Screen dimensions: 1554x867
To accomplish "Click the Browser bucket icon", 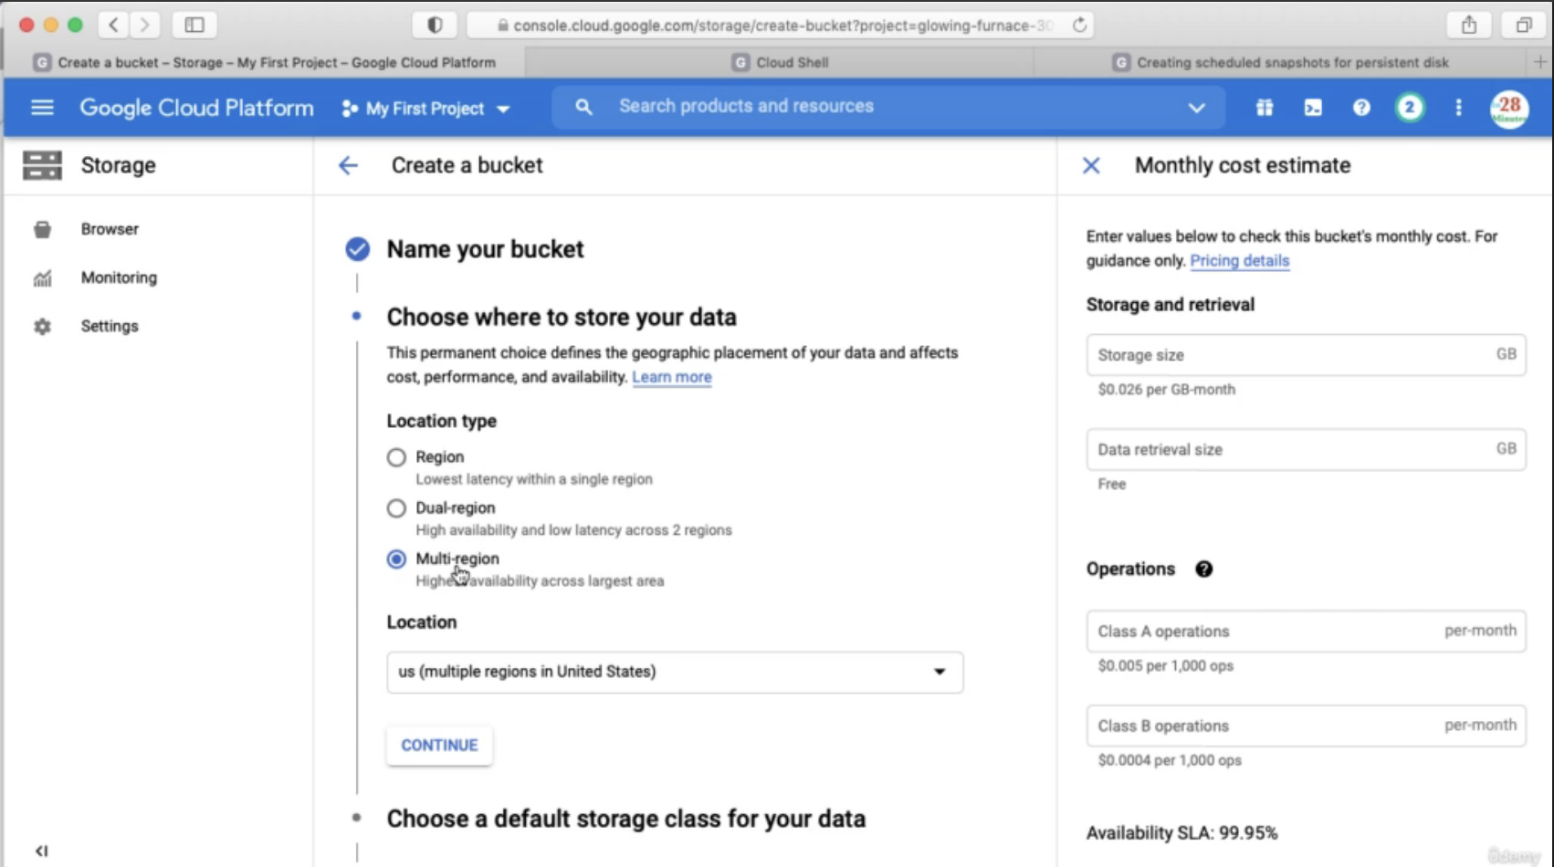I will point(42,229).
